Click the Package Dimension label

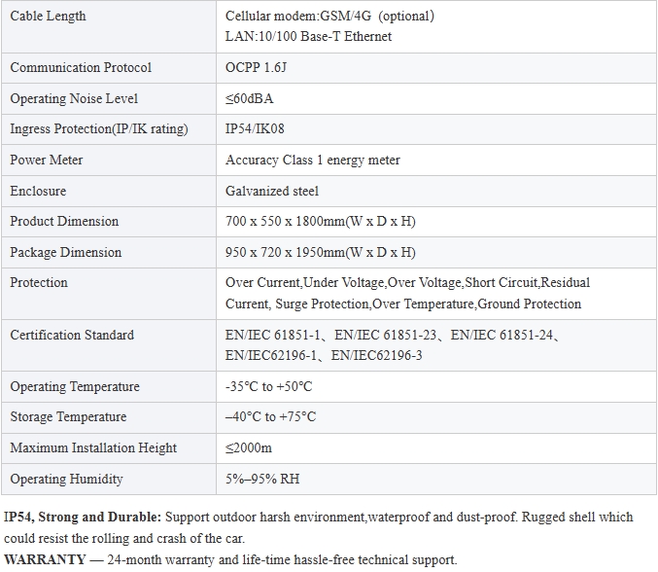coord(66,253)
